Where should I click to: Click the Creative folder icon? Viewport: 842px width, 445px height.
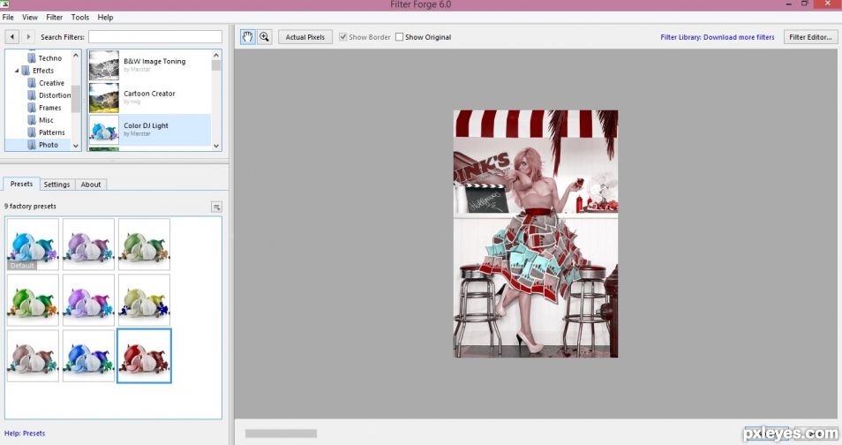[32, 83]
